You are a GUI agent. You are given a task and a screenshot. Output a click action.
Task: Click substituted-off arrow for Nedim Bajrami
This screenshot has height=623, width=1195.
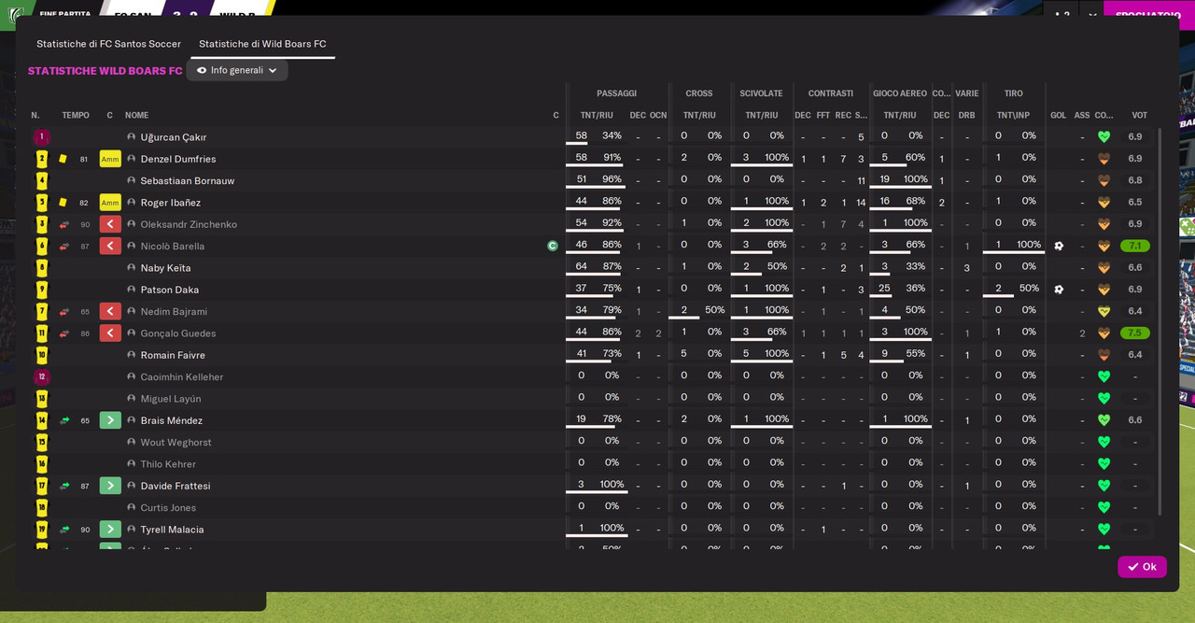click(110, 311)
